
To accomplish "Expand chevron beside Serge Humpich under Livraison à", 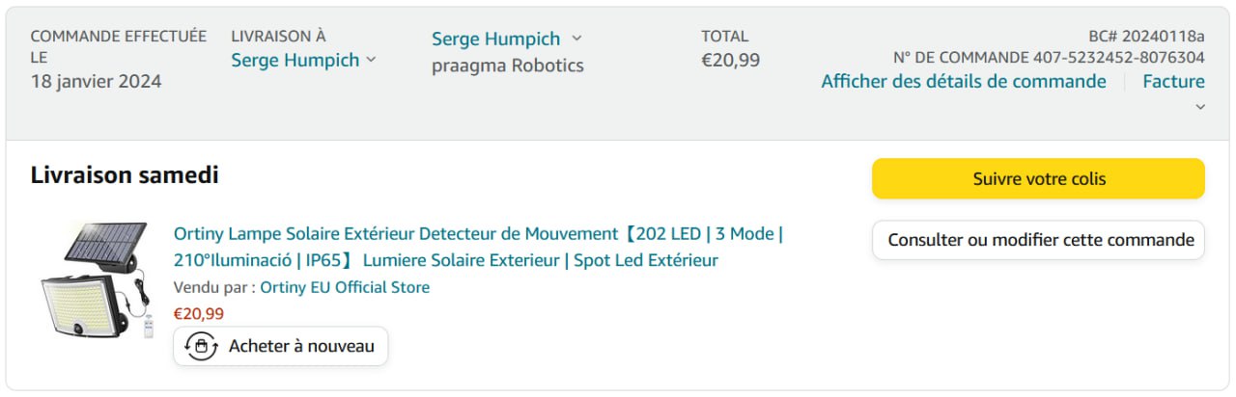I will [371, 60].
